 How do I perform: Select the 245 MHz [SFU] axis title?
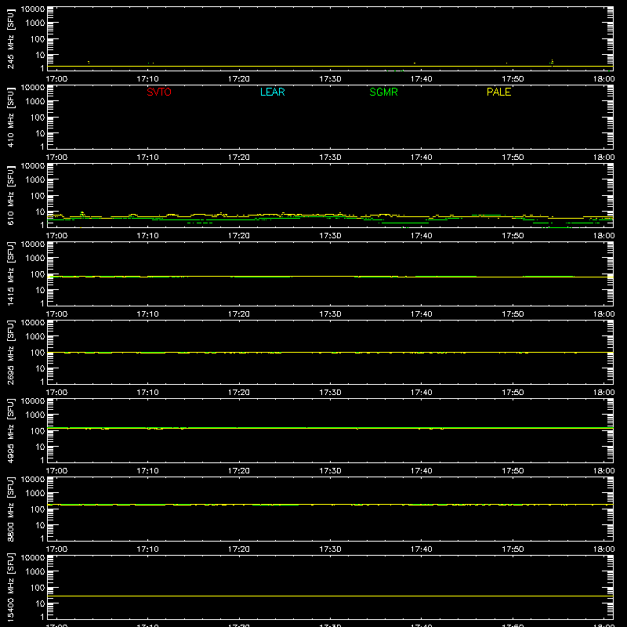coord(10,40)
